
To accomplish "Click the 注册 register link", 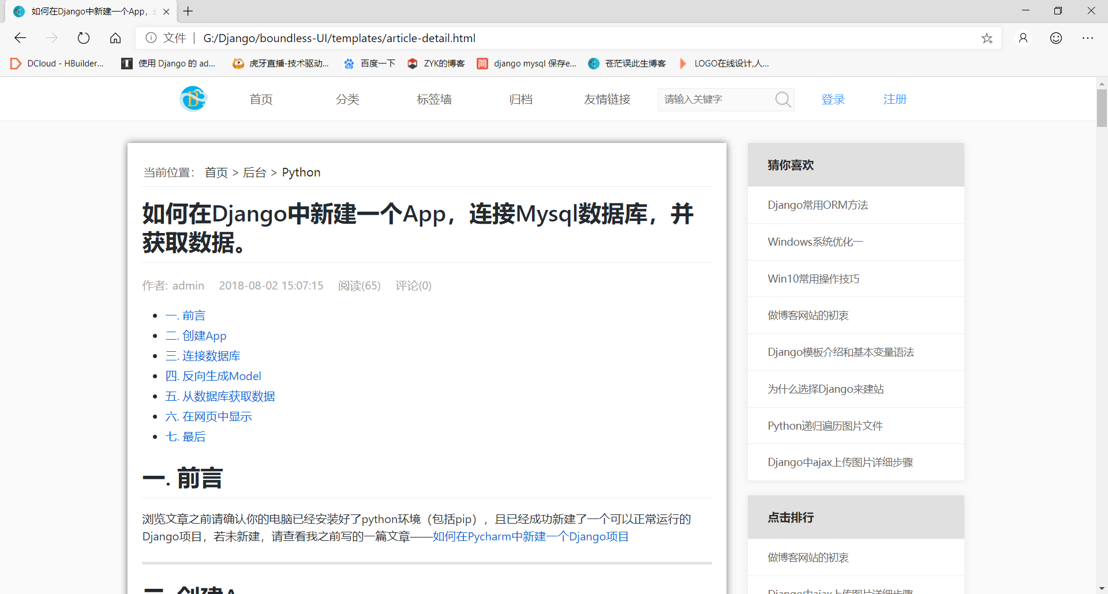I will pos(894,99).
